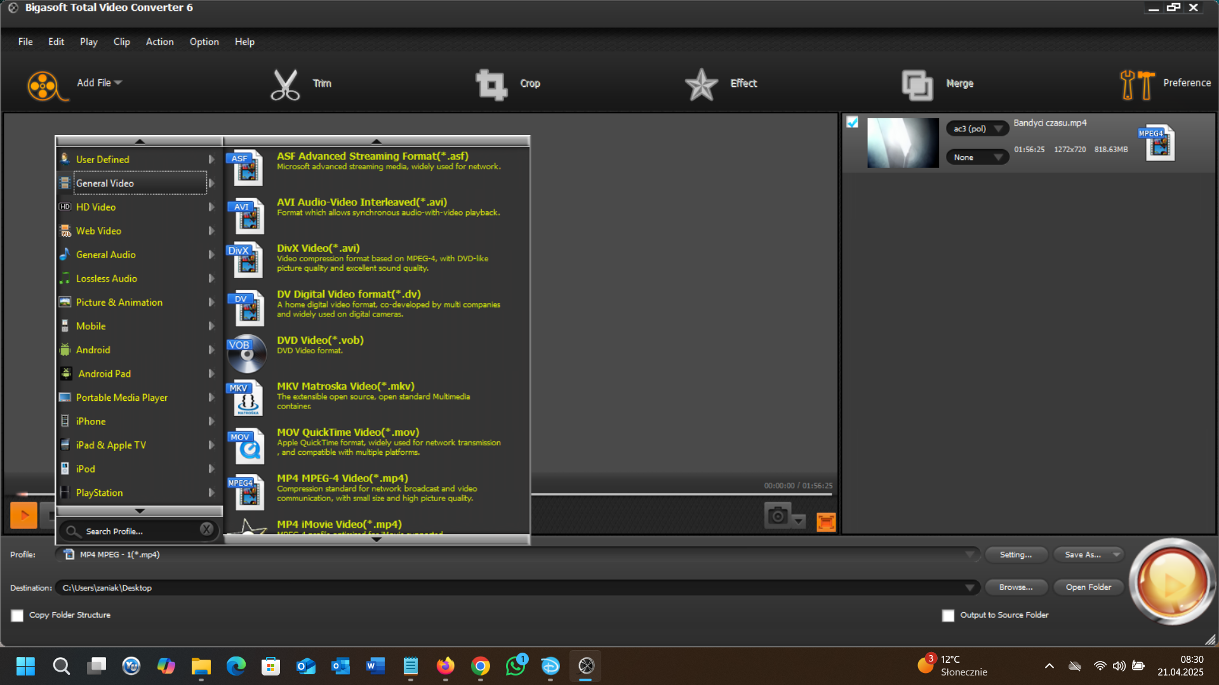Image resolution: width=1219 pixels, height=685 pixels.
Task: Select the DivX format icon
Action: click(x=246, y=260)
